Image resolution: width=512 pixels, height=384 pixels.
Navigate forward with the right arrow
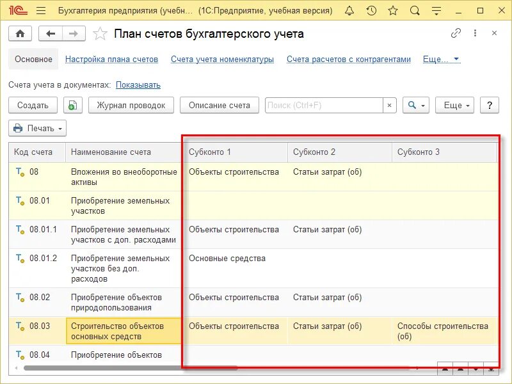tap(74, 34)
